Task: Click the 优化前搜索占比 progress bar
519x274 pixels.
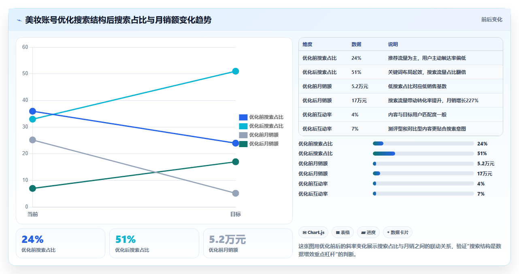Action: (x=423, y=143)
